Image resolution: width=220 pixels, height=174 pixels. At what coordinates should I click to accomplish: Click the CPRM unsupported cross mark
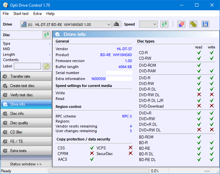(x=92, y=153)
